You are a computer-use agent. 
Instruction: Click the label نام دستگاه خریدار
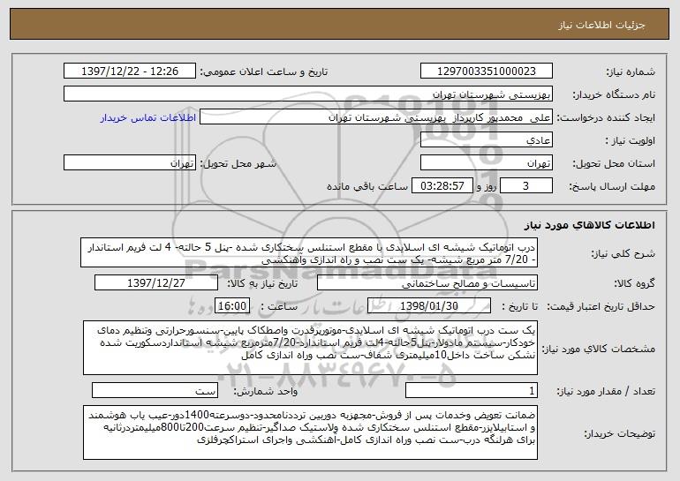614,94
